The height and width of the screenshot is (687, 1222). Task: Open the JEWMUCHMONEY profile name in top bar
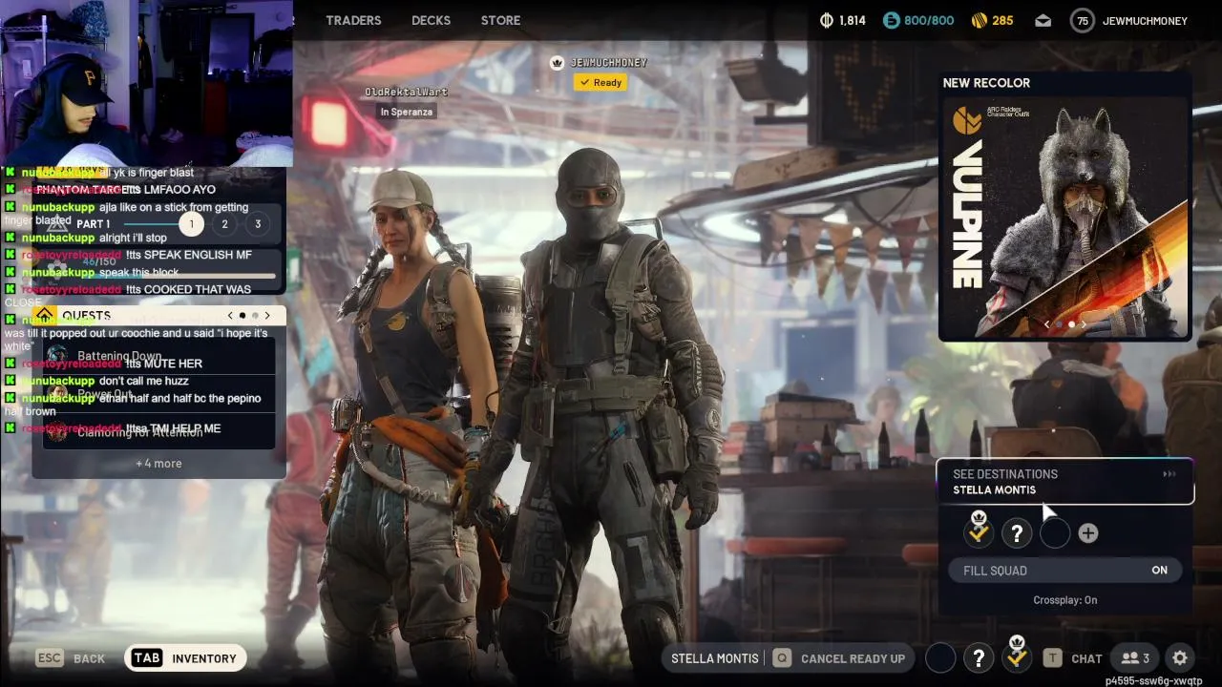point(1145,20)
